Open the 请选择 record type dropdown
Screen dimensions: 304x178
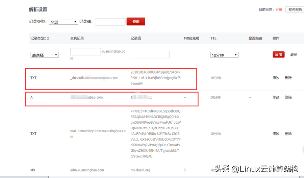point(45,55)
